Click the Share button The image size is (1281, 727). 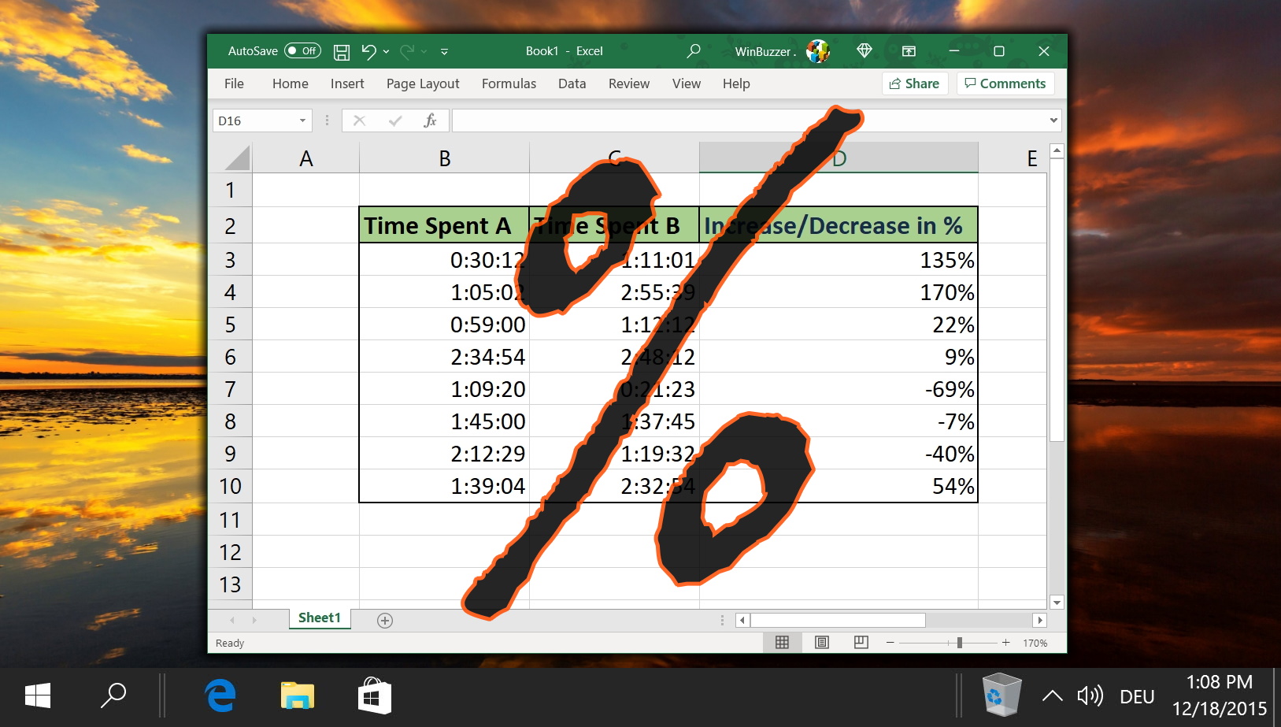click(913, 83)
